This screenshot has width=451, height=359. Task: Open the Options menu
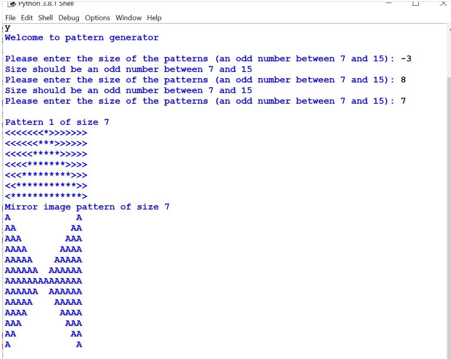97,18
